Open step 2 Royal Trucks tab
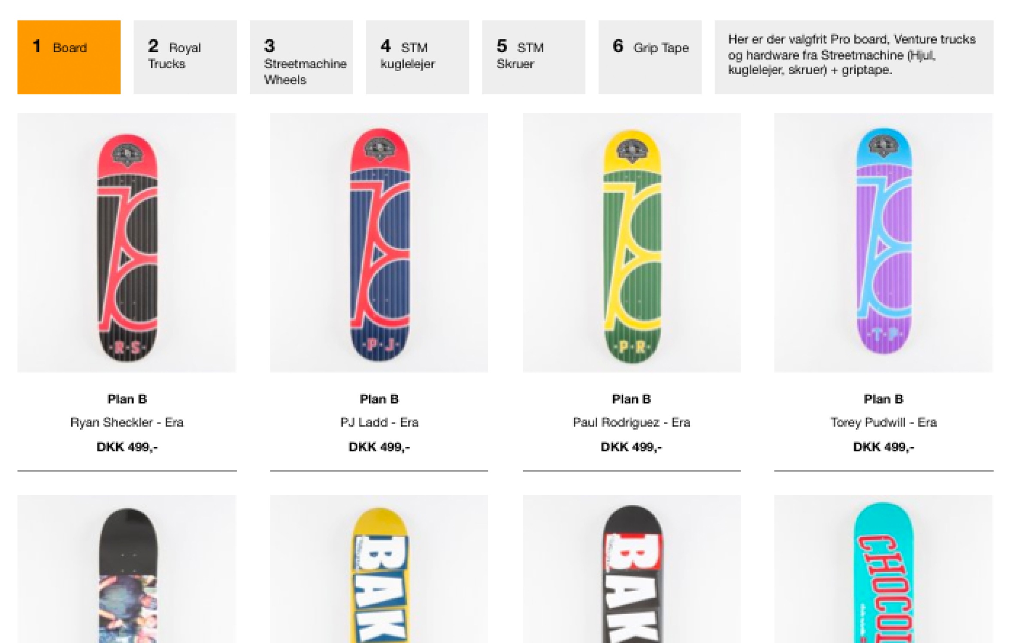1014x643 pixels. [x=185, y=57]
